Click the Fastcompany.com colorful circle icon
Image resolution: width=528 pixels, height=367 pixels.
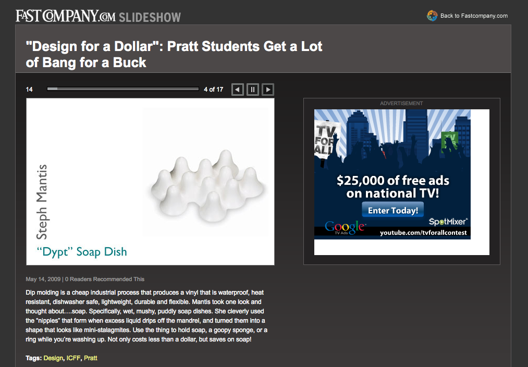point(432,16)
